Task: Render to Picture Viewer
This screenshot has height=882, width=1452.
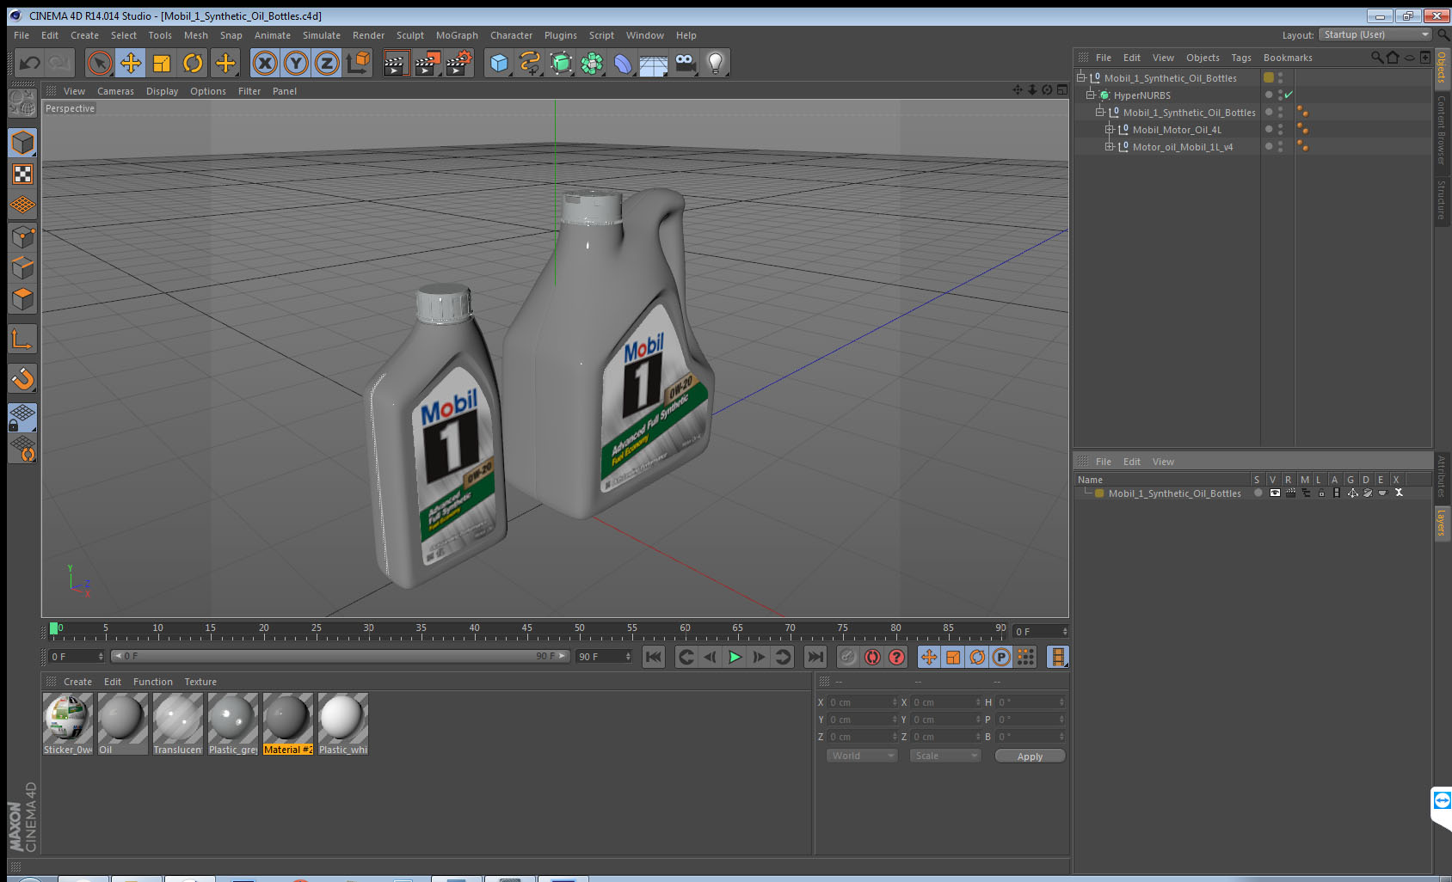Action: [428, 63]
